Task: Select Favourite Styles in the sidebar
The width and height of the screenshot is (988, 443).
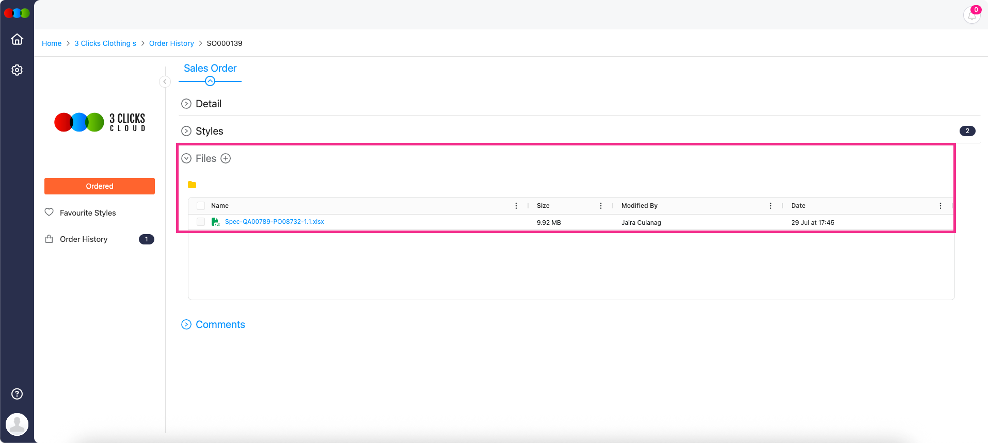Action: [88, 213]
